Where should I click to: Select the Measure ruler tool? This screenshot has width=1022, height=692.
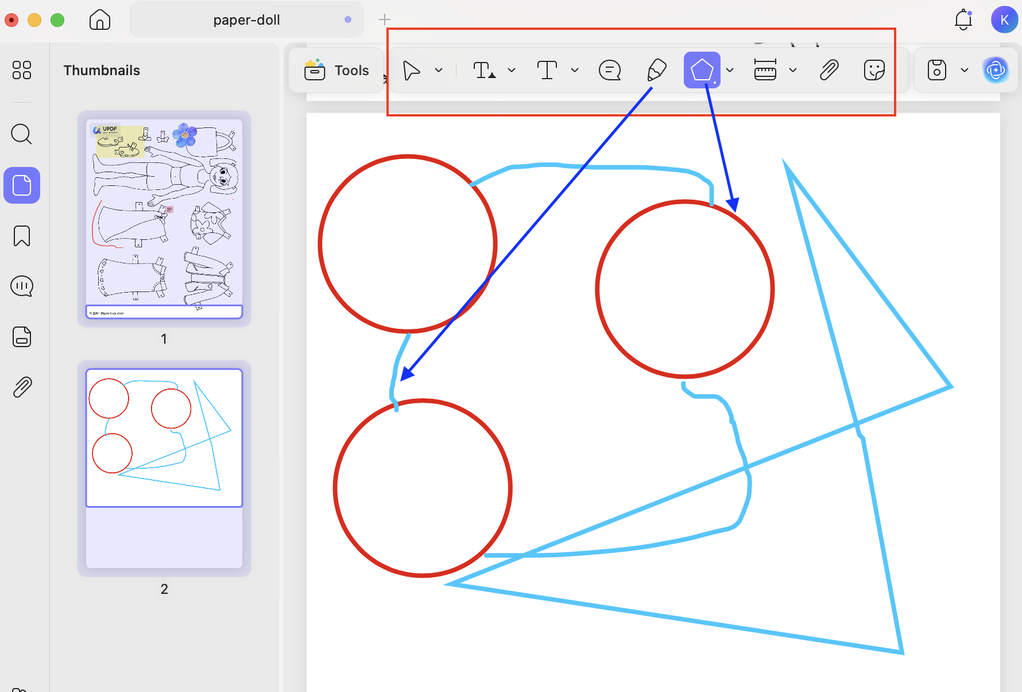tap(766, 70)
